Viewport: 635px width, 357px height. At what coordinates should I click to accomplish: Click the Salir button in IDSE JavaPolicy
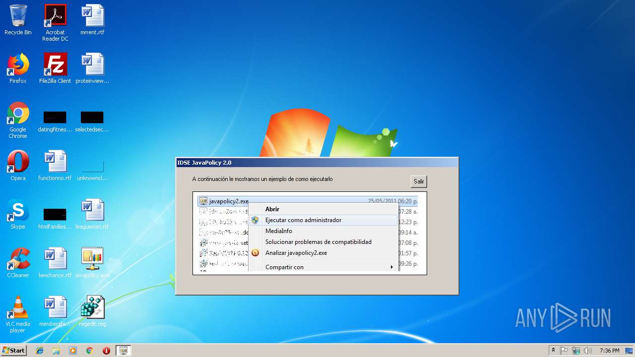coord(419,181)
